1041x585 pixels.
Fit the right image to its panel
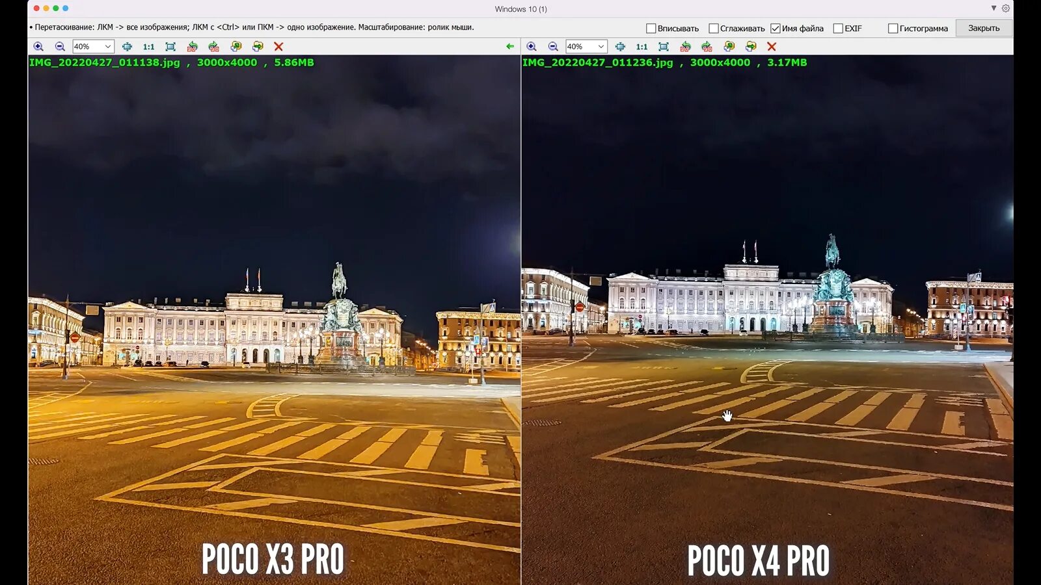pos(664,47)
